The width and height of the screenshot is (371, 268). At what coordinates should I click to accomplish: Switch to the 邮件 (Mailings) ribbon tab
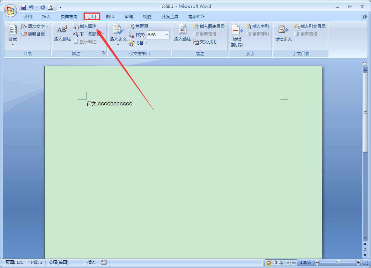pyautogui.click(x=110, y=16)
